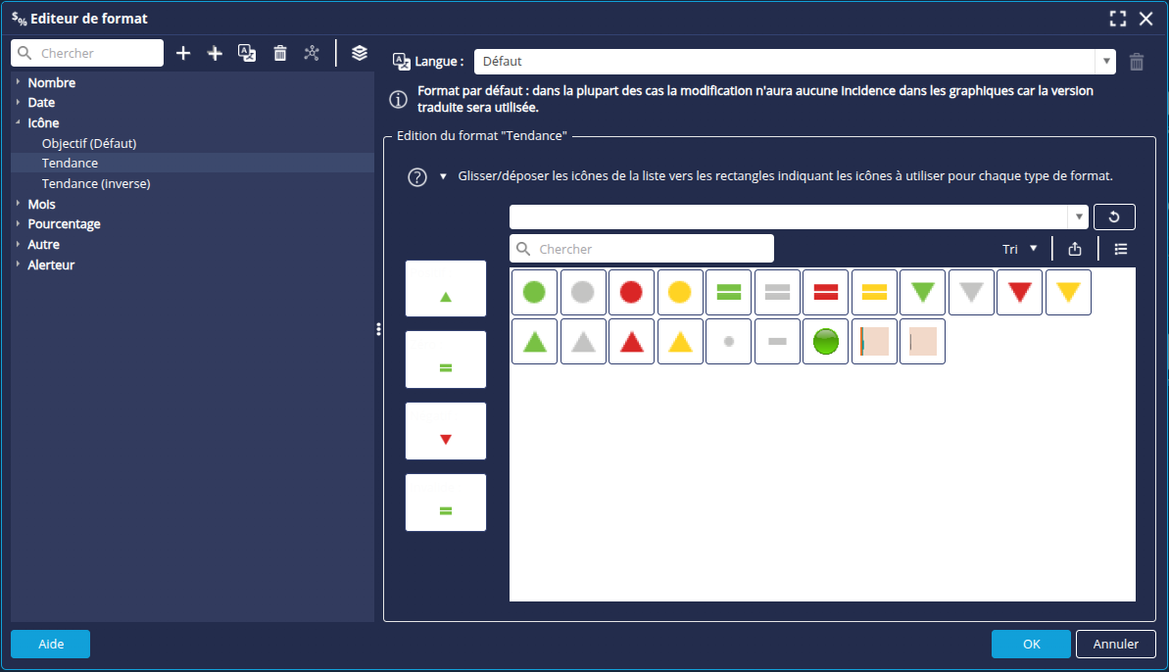This screenshot has height=672, width=1169.
Task: Click the layers stack icon
Action: pos(360,53)
